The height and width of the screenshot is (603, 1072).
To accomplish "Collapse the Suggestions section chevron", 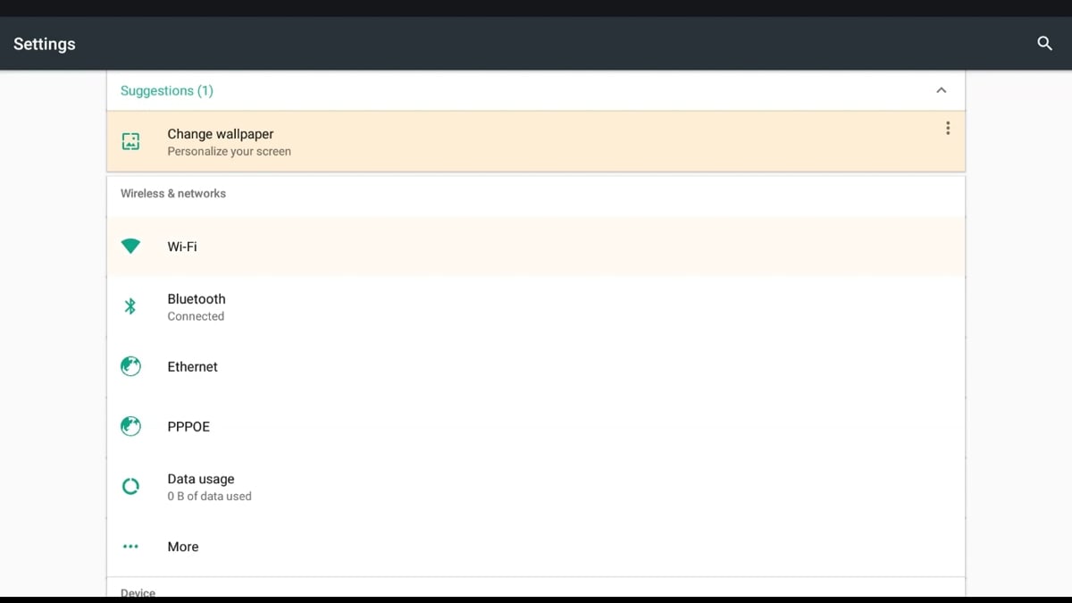I will click(941, 90).
